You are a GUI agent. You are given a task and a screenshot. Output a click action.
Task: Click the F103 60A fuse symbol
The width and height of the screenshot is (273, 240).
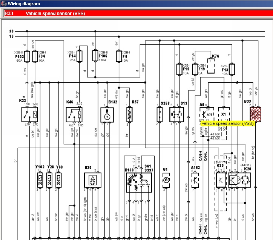27,56
